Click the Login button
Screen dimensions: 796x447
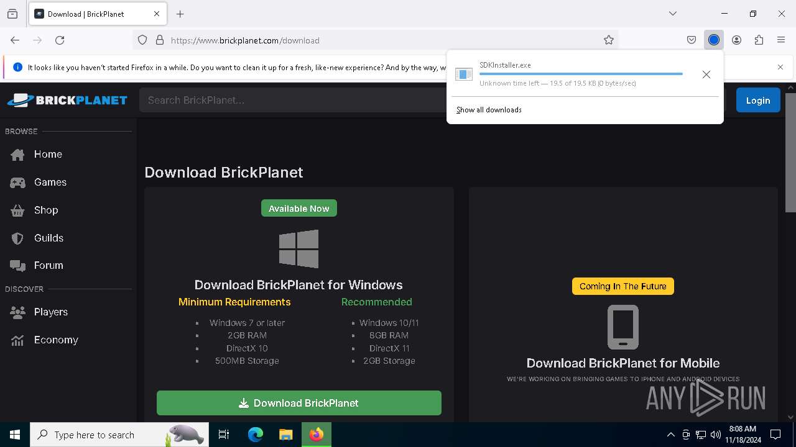(758, 100)
